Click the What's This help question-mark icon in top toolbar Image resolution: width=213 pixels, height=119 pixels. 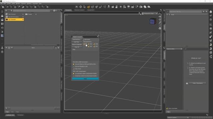coord(137,7)
